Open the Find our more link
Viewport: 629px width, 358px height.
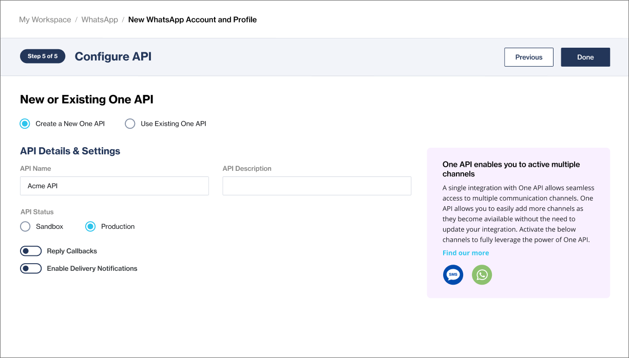click(465, 253)
